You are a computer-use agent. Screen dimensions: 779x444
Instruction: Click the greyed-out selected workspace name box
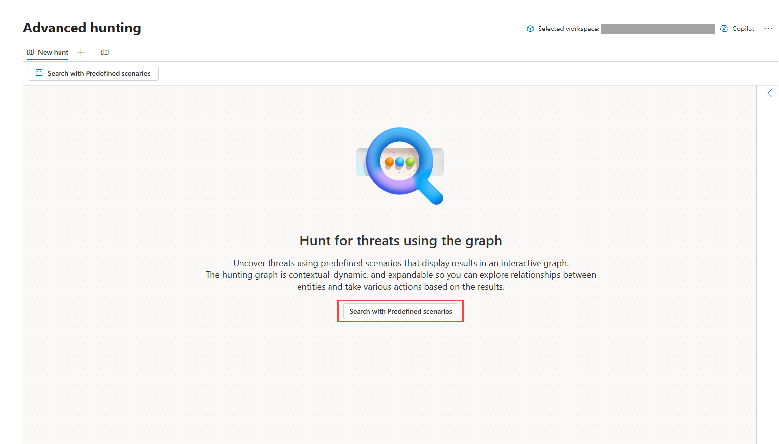coord(658,29)
